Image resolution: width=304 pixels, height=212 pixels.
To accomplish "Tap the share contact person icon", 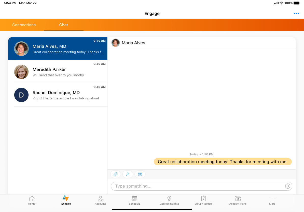I will coord(128,174).
